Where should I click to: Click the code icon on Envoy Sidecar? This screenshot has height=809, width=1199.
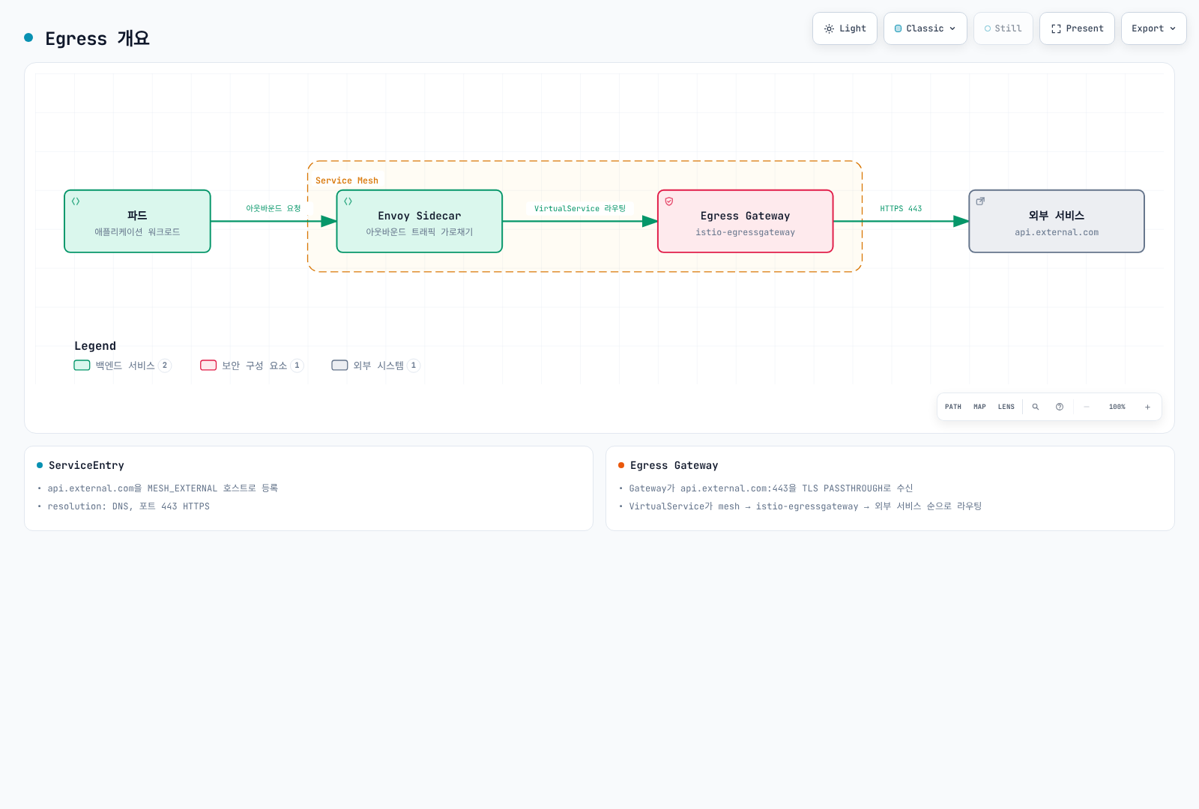click(348, 202)
